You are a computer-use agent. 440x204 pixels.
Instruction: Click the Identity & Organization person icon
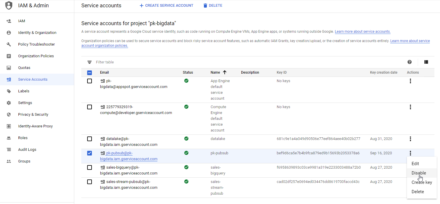coord(9,33)
